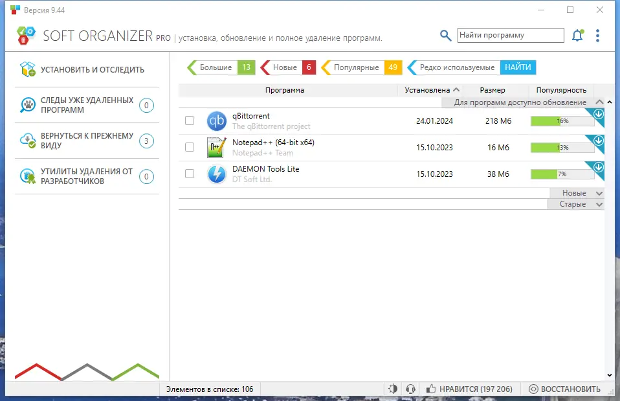
Task: Open support headset icon
Action: [x=410, y=389]
